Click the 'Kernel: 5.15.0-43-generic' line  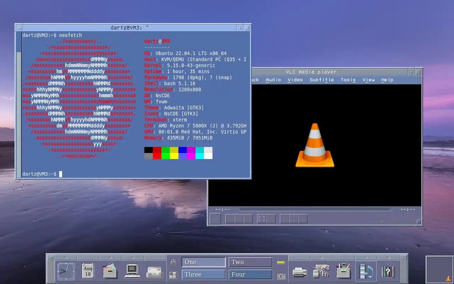point(179,65)
